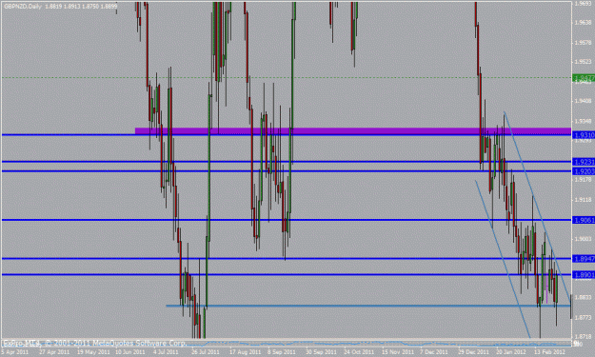Click the 8 Sep 2011 date label

(281, 352)
